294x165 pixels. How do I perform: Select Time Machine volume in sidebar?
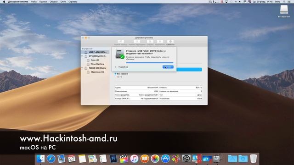[x=96, y=64]
